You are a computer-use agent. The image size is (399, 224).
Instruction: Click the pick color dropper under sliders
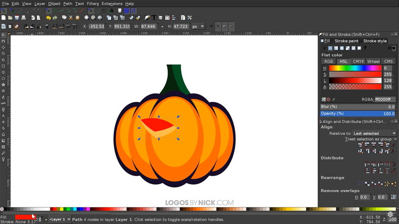[334, 99]
